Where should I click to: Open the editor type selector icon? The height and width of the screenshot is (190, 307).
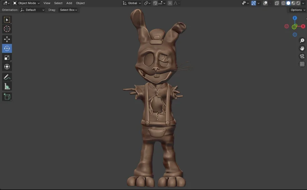6,3
